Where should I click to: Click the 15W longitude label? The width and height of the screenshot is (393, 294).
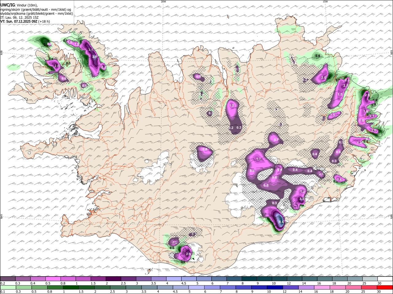325,2
